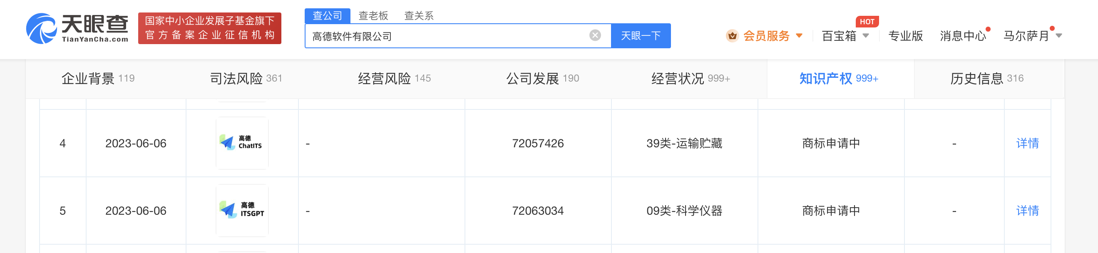This screenshot has width=1098, height=253.
Task: Expand the 百宝箱 dropdown arrow
Action: [x=866, y=36]
